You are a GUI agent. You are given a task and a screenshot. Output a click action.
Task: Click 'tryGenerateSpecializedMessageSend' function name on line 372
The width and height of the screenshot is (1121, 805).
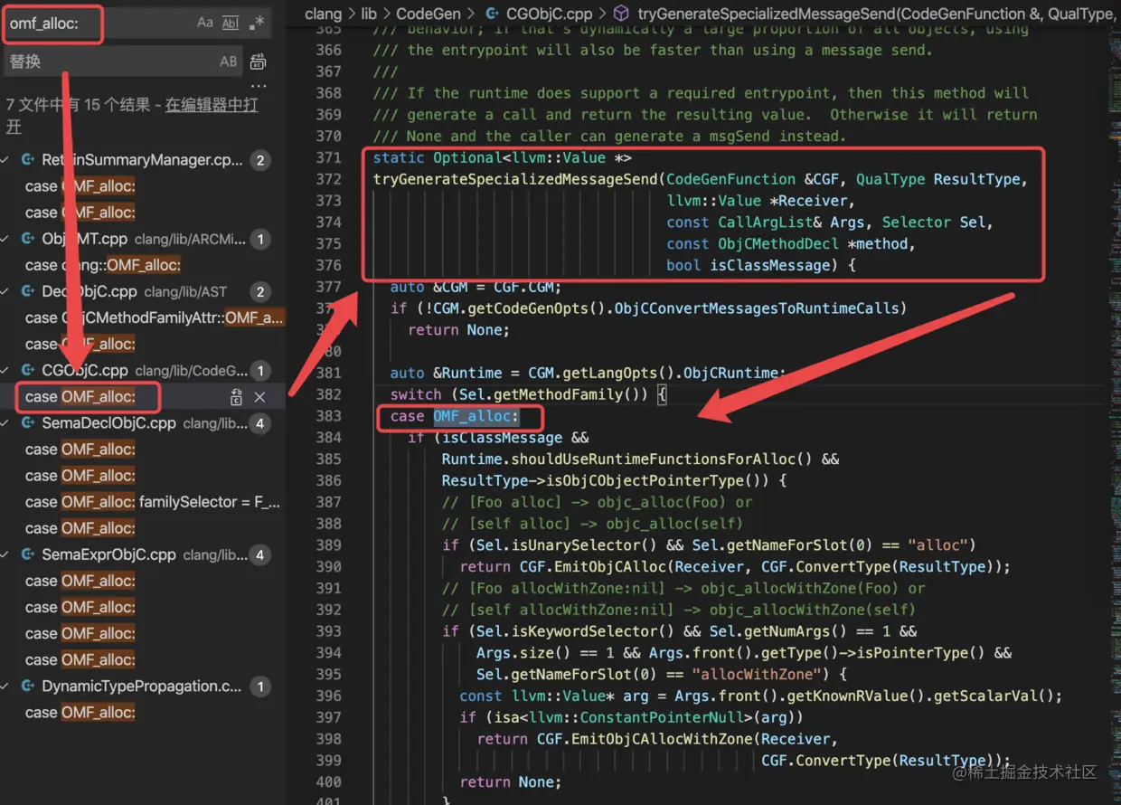click(x=515, y=179)
